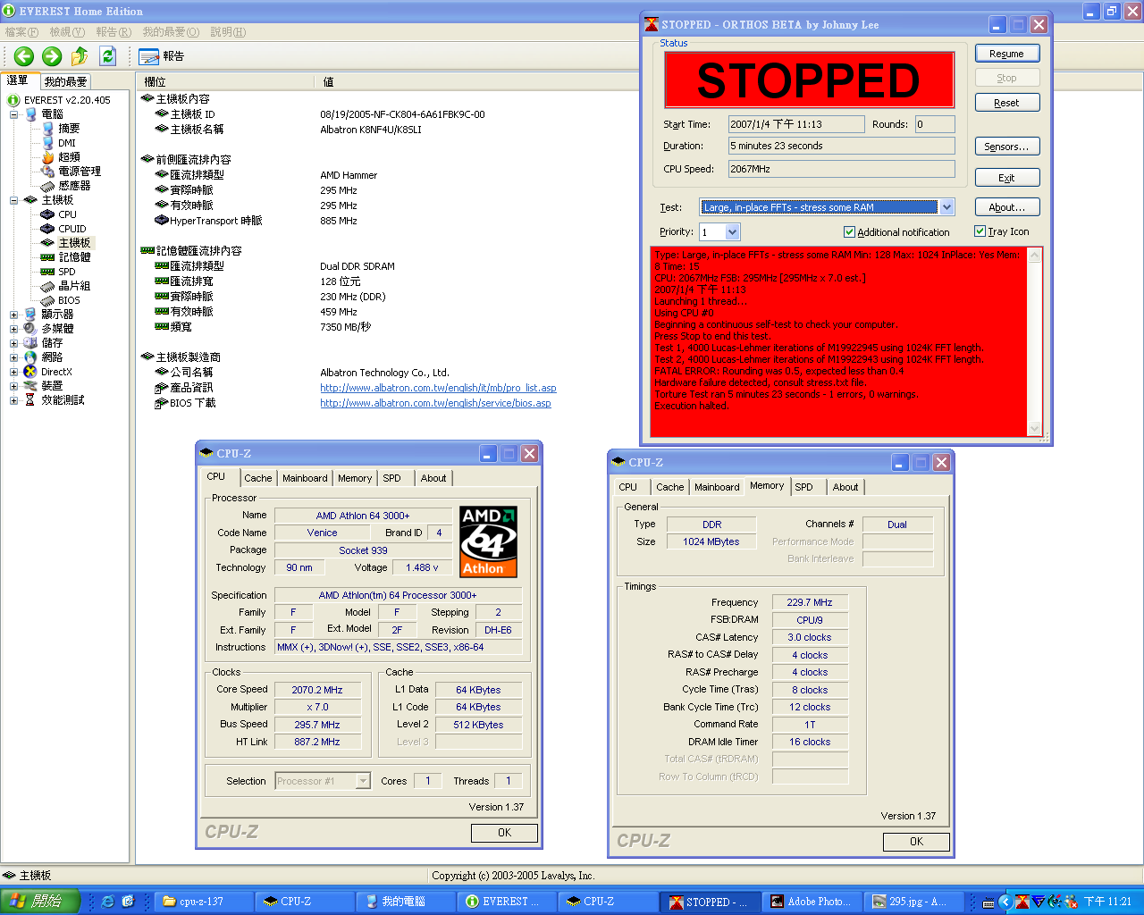Screen dimensions: 1144x915
Task: Collapse the motherboard tree node
Action: (x=13, y=200)
